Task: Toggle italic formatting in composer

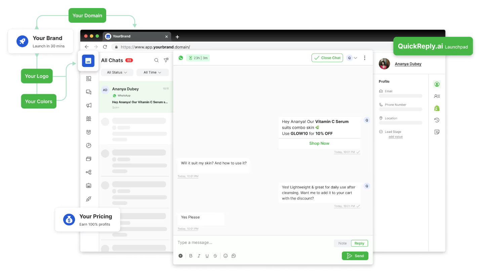Action: [x=199, y=256]
